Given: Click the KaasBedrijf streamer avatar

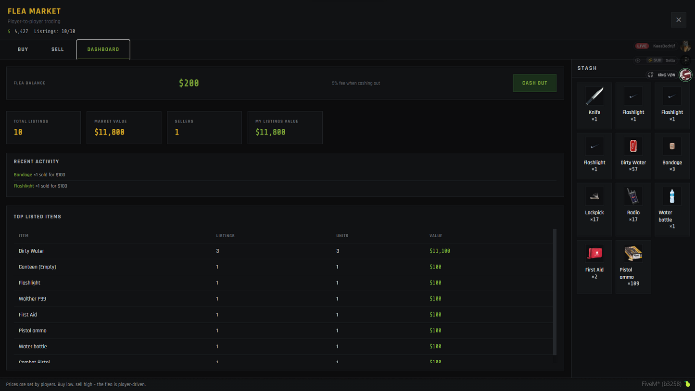Looking at the screenshot, I should click(x=686, y=46).
